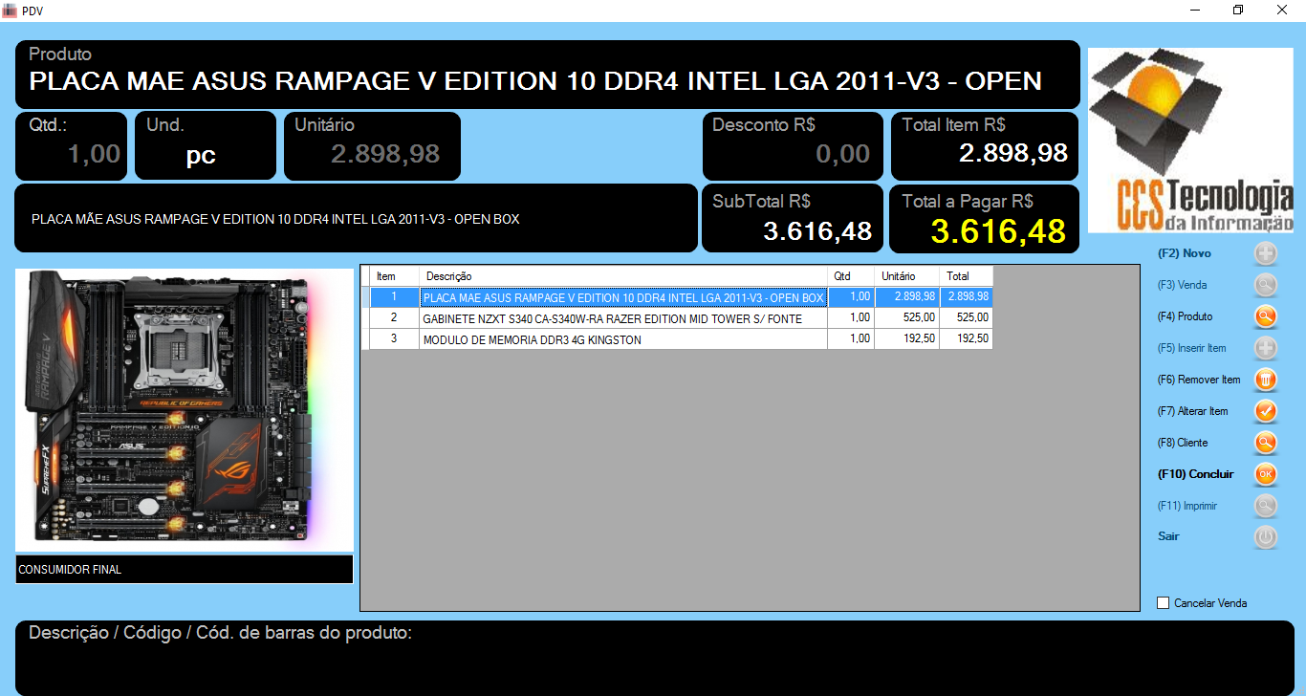Restore down the PDV window
The height and width of the screenshot is (696, 1306).
pyautogui.click(x=1238, y=10)
